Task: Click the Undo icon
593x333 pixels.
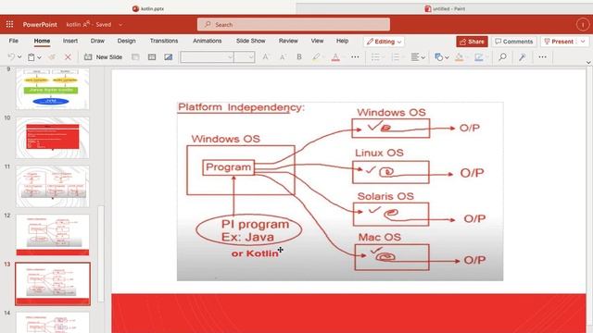Action: pos(11,57)
